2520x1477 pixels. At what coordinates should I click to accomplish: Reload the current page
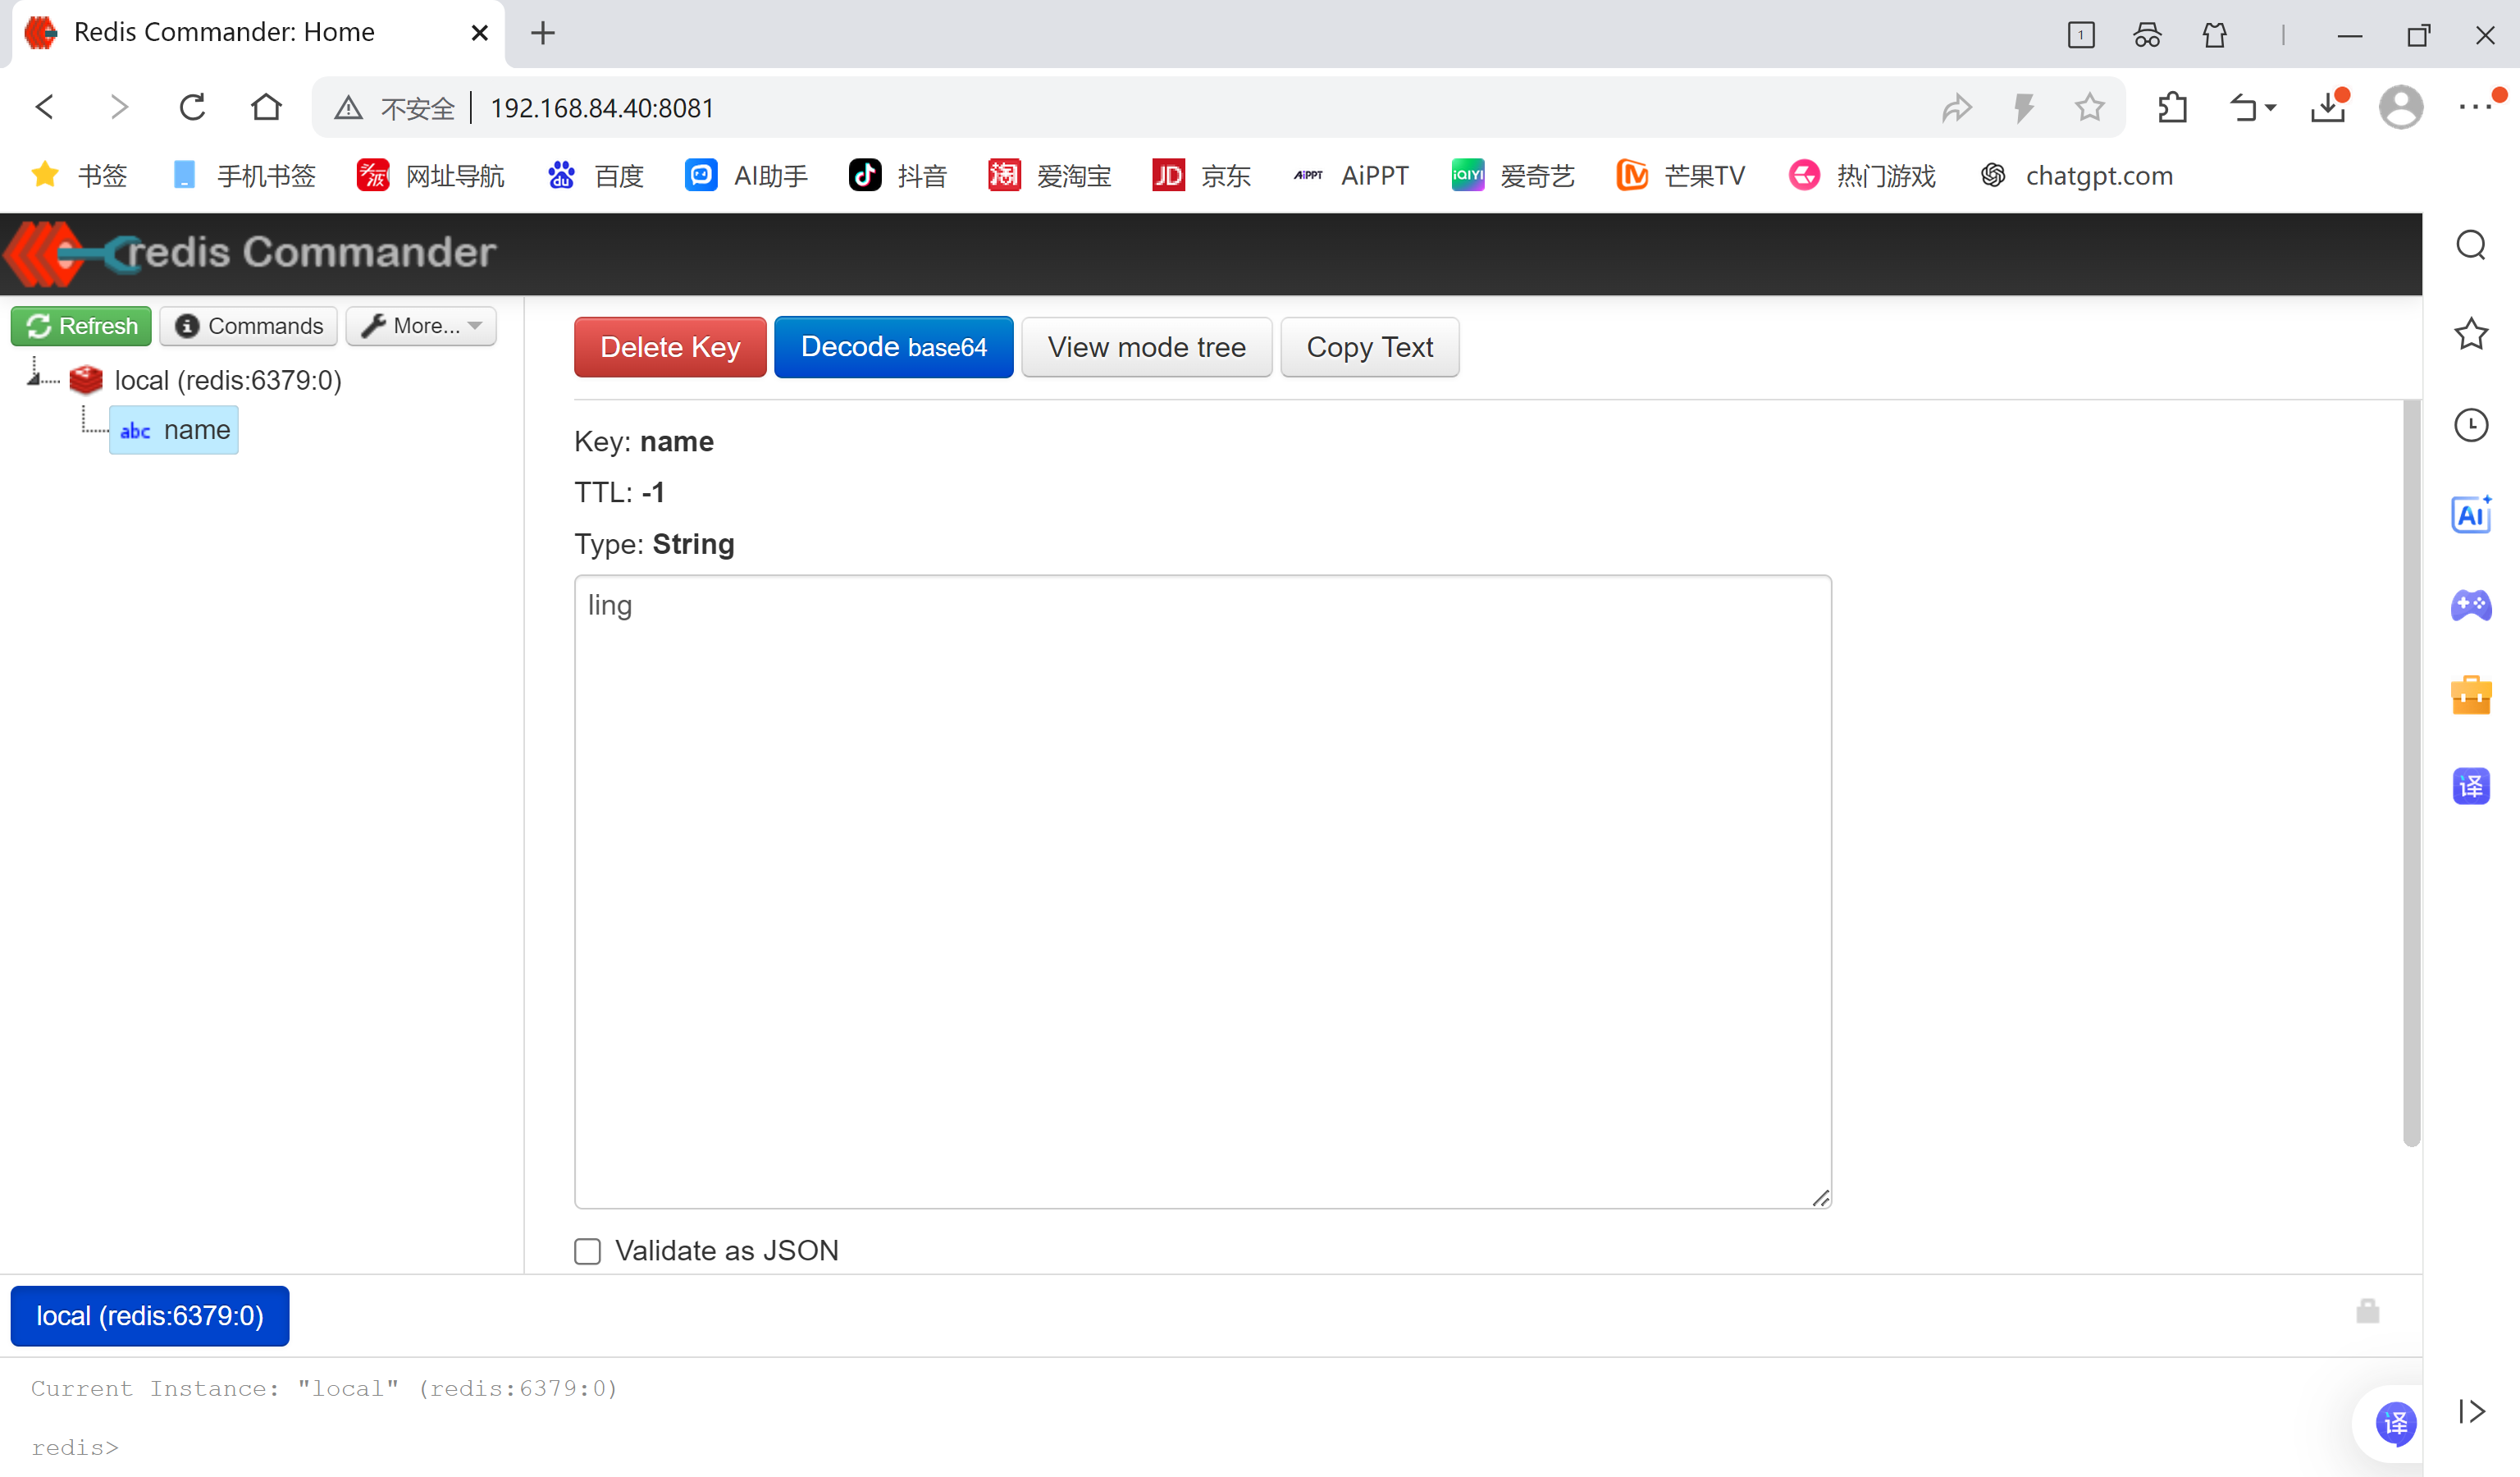click(x=192, y=107)
